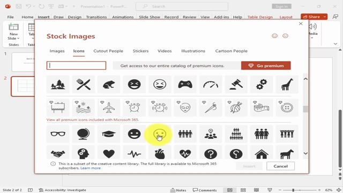Select the premium yarn ball icon

[236, 107]
